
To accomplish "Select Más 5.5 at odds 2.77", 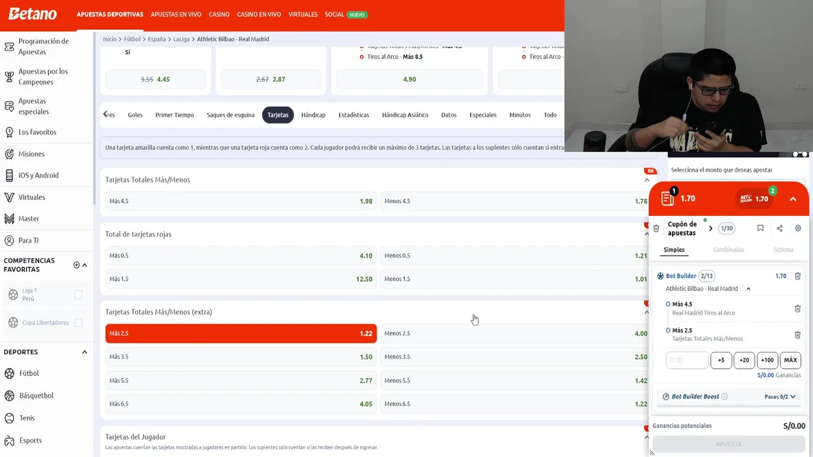I will tap(241, 380).
